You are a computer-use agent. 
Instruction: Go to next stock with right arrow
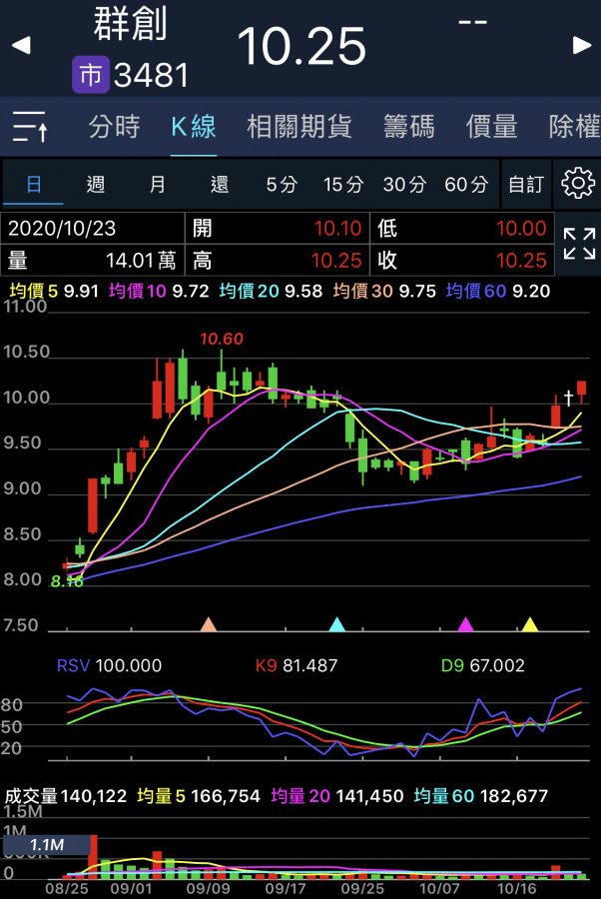tap(582, 45)
